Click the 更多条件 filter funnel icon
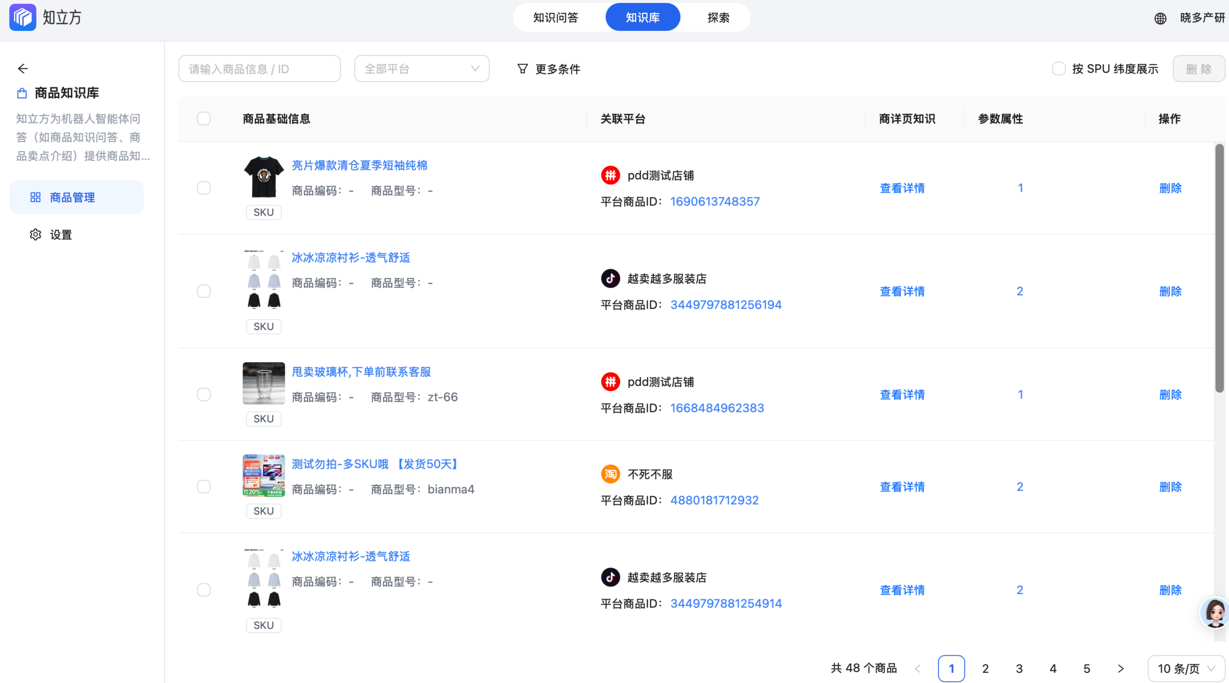 (x=522, y=68)
